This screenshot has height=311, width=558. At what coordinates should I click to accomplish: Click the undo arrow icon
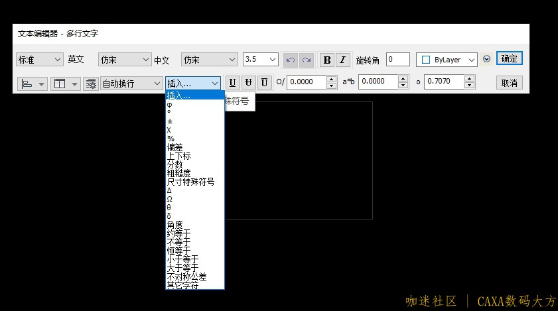290,60
